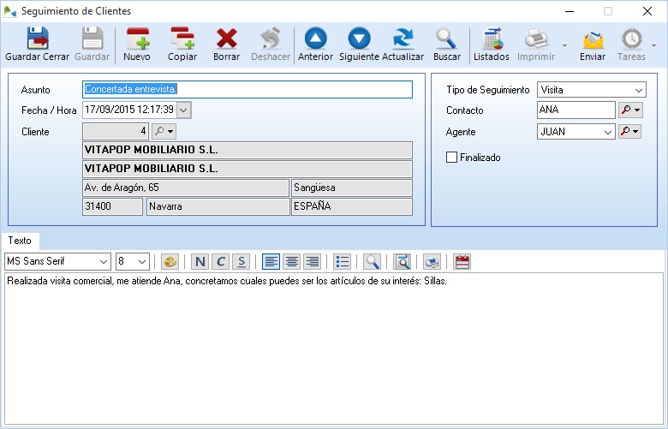The height and width of the screenshot is (429, 668).
Task: Click the ESPAÑA country field
Action: point(352,206)
